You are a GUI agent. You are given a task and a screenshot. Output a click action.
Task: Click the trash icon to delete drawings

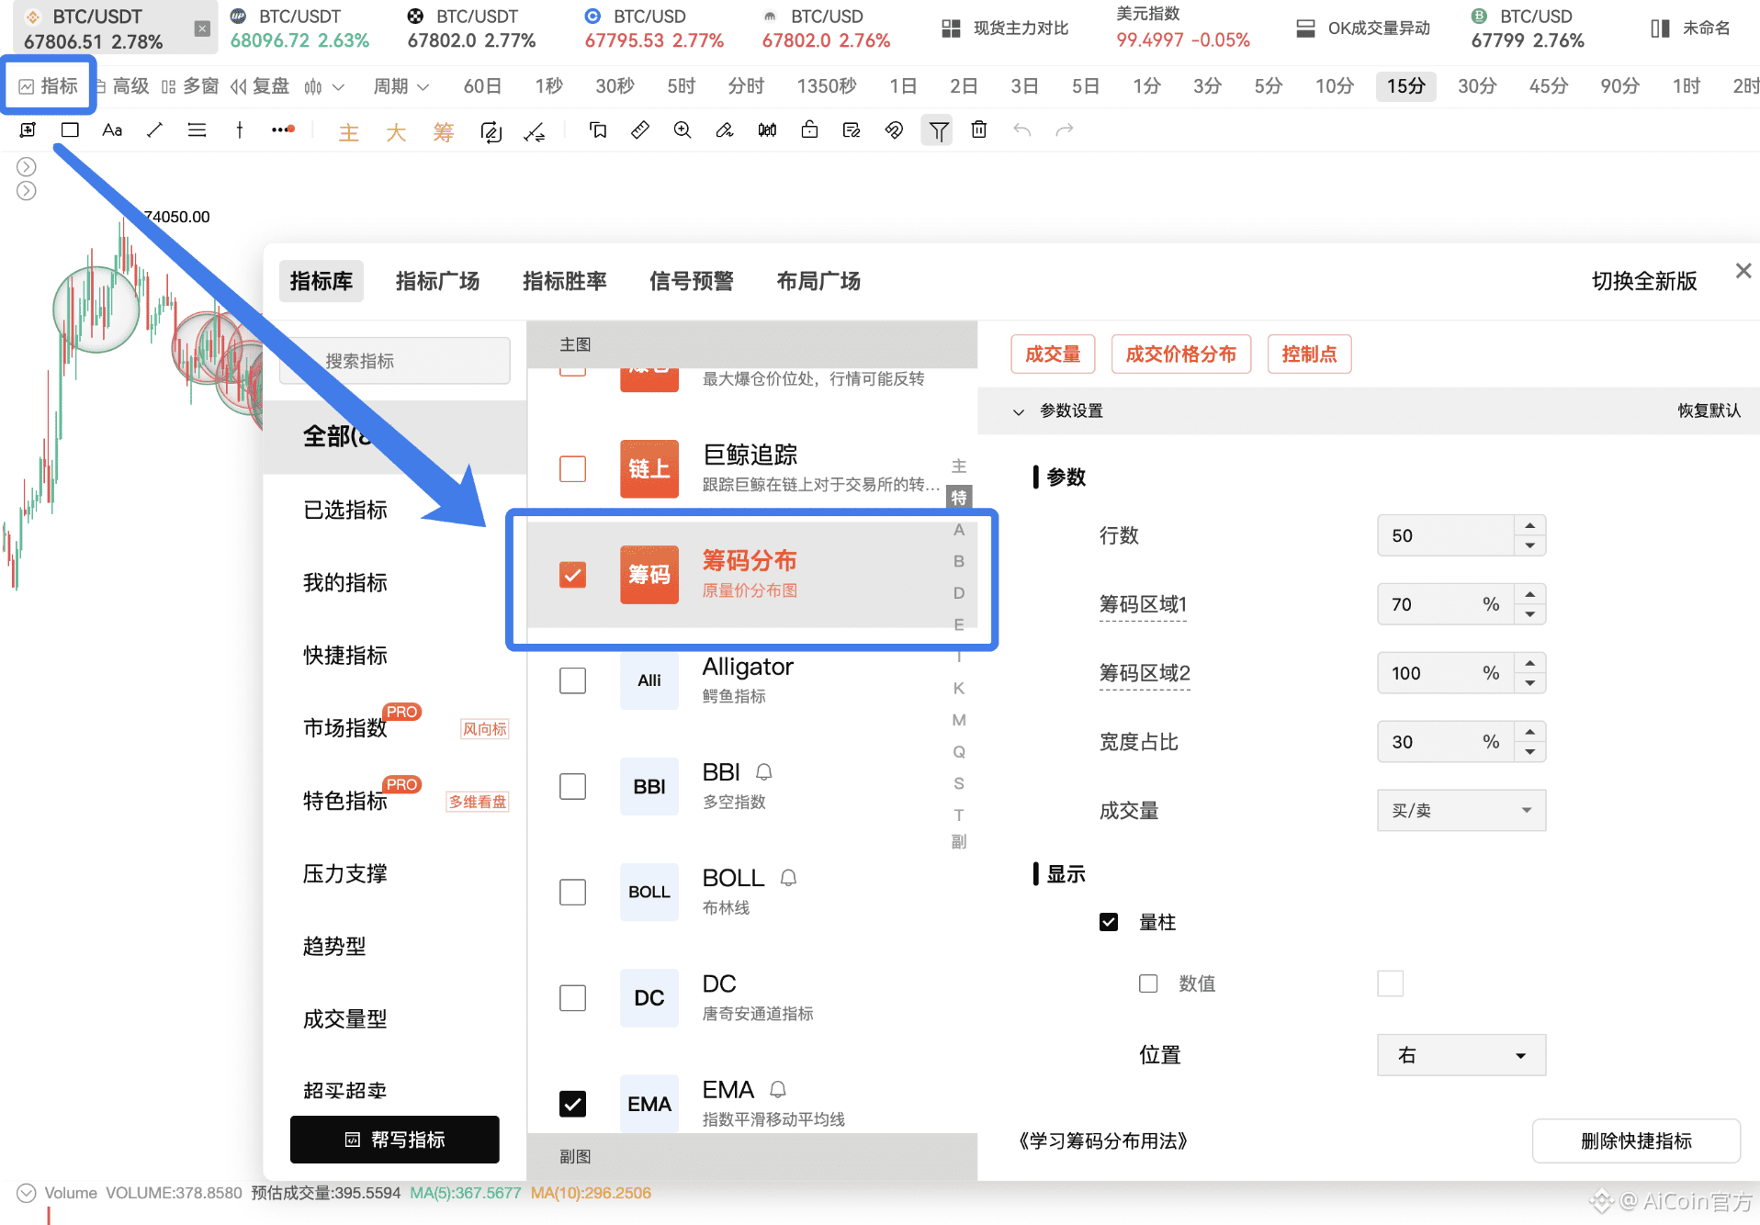[979, 130]
